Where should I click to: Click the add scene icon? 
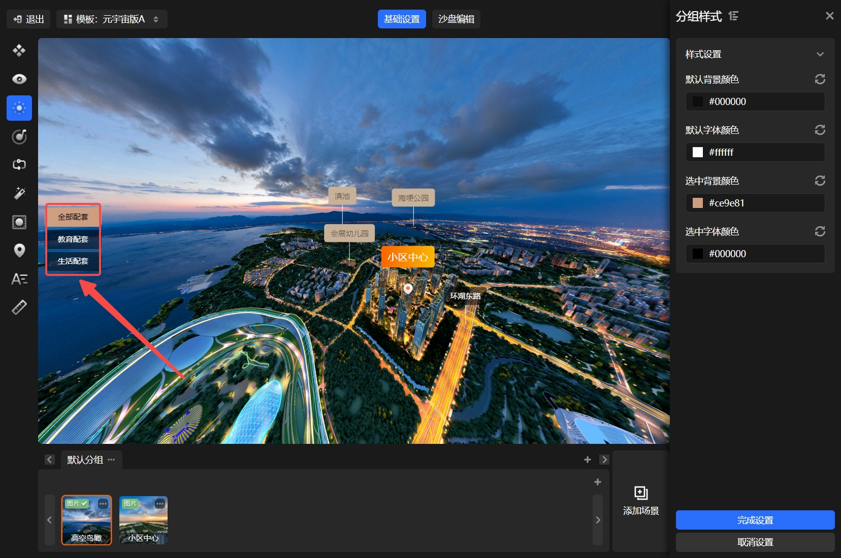coord(641,493)
